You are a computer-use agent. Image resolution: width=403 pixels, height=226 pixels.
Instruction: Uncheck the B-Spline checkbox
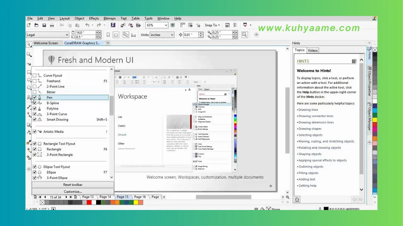tap(35, 103)
